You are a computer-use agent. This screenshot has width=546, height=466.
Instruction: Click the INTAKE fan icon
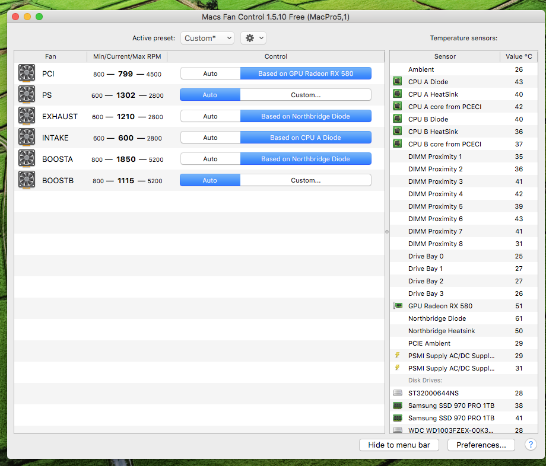pyautogui.click(x=27, y=138)
